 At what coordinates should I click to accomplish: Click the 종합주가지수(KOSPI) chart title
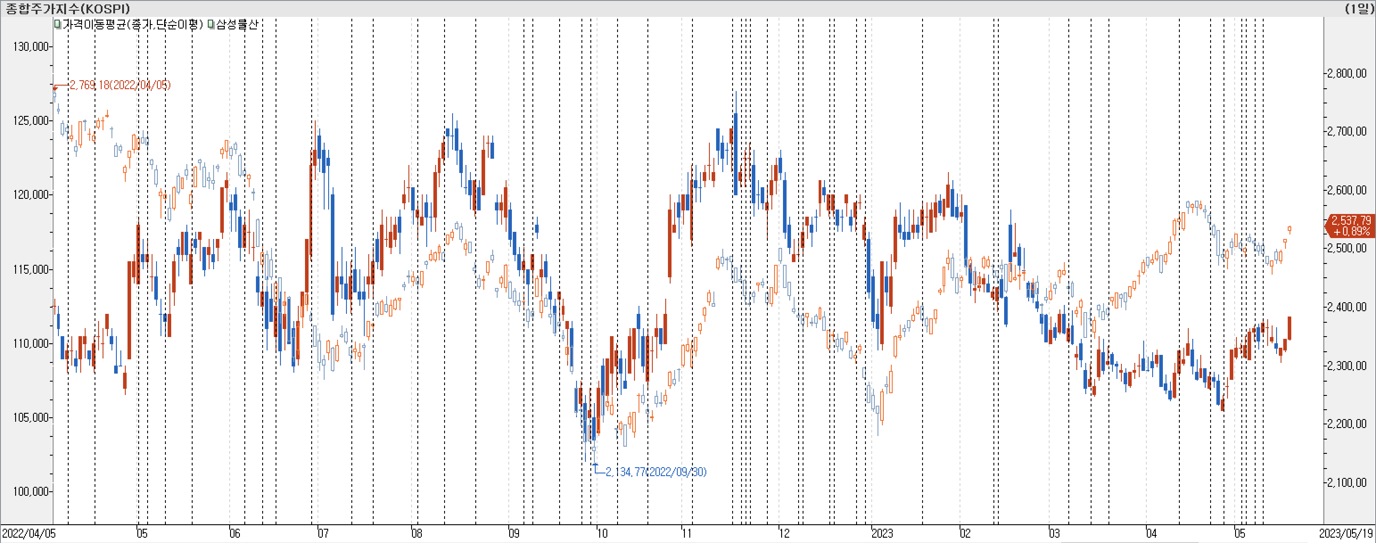[x=68, y=8]
